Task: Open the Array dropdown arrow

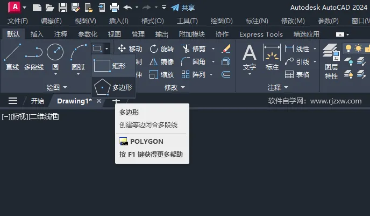Action: pyautogui.click(x=211, y=75)
